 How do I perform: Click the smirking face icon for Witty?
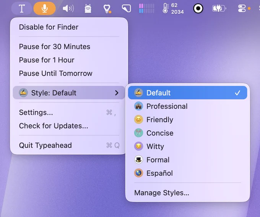coord(138,146)
